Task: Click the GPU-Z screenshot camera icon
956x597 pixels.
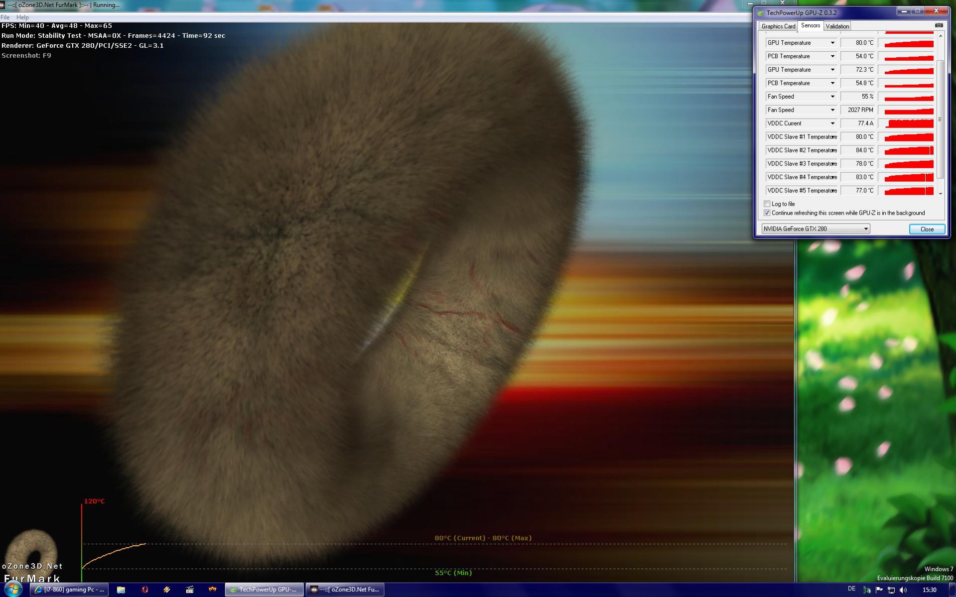Action: [939, 25]
